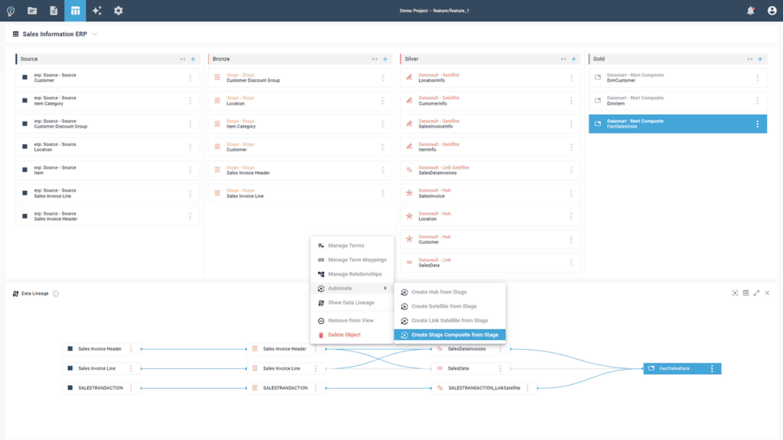Select the document icon in the top navigation
This screenshot has height=440, width=783.
pos(53,10)
